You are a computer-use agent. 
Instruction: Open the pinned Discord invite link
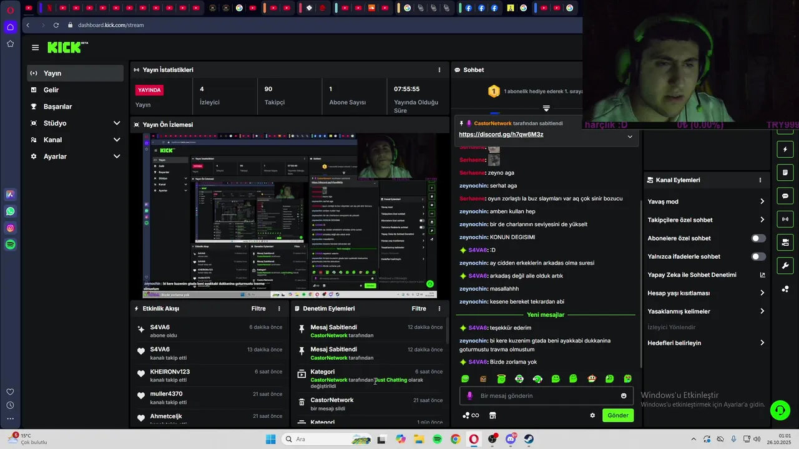pyautogui.click(x=501, y=135)
